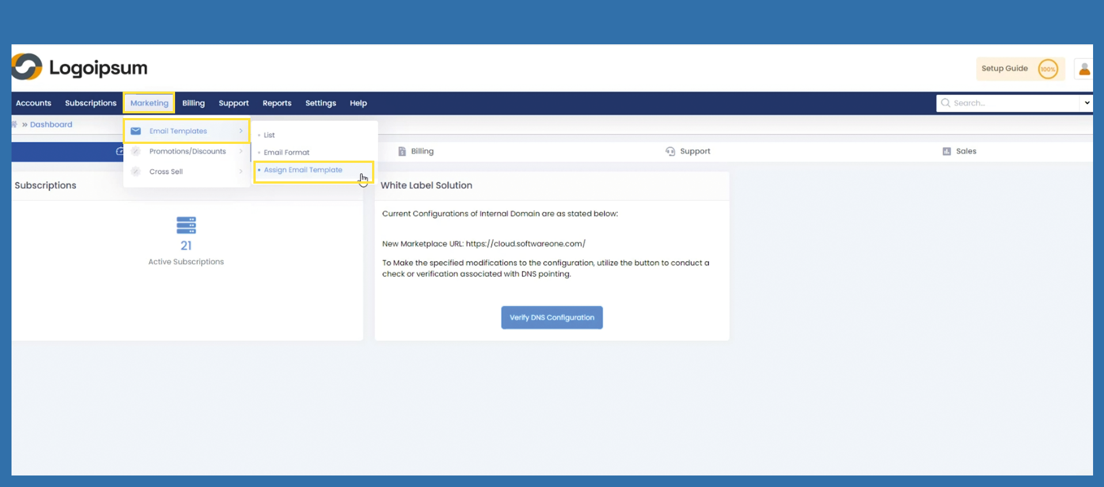Click the Setup Guide 100% progress circle
The image size is (1104, 487).
click(x=1048, y=69)
